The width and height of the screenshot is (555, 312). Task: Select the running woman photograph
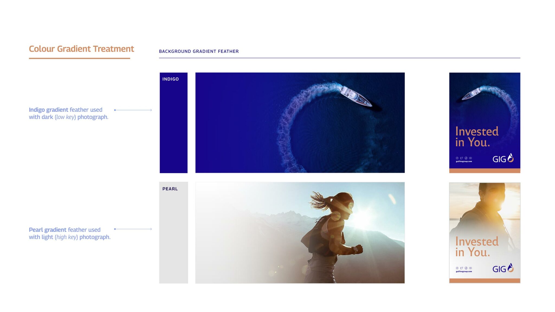(x=300, y=233)
